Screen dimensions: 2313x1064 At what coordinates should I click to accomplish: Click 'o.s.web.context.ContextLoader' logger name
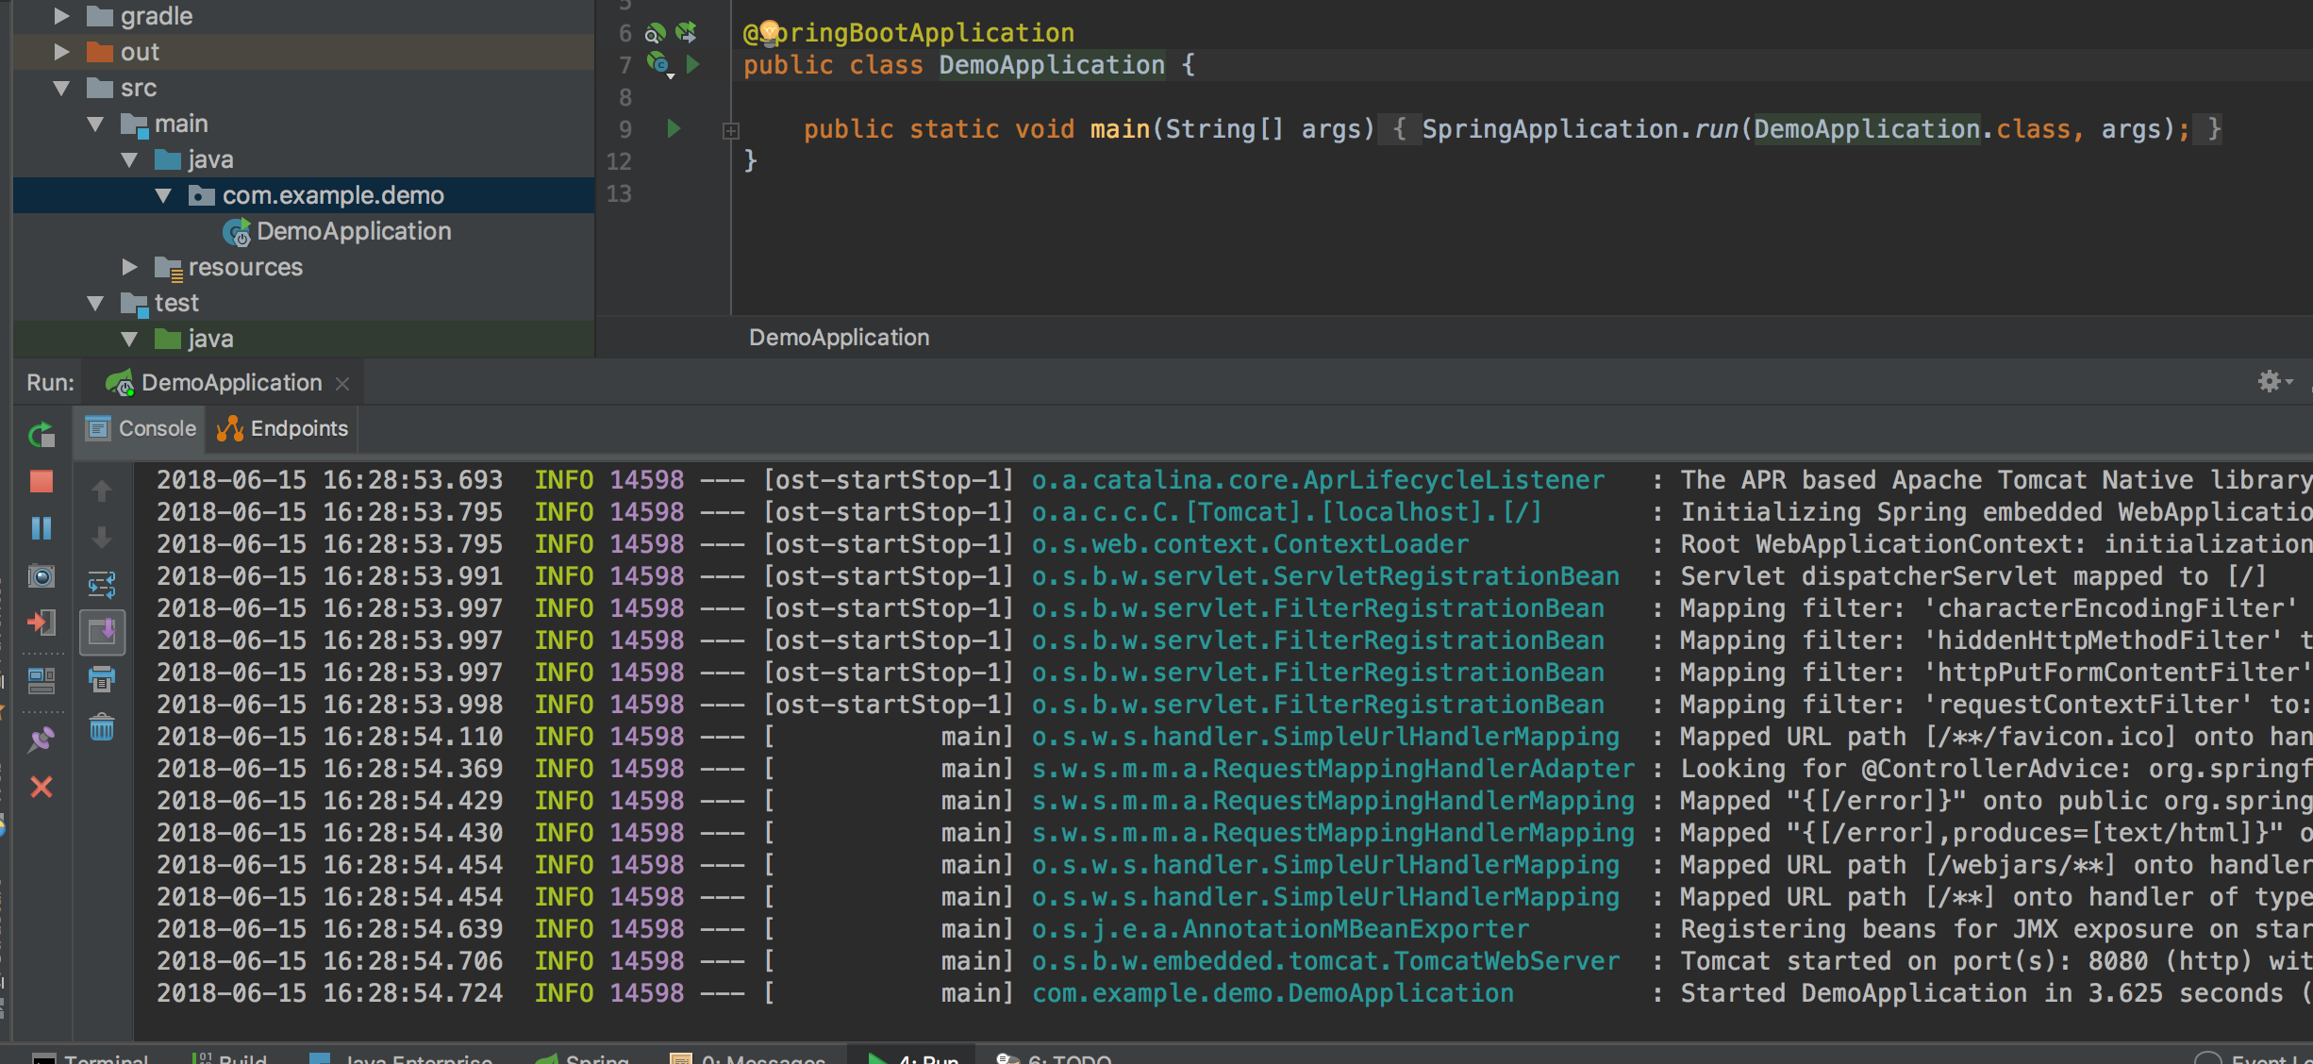tap(1250, 544)
